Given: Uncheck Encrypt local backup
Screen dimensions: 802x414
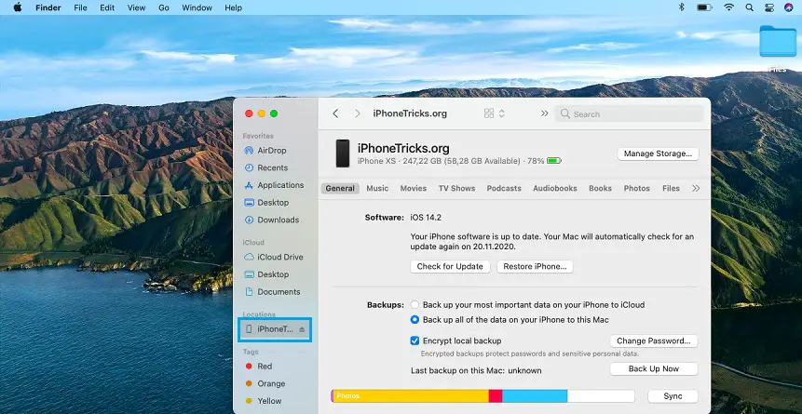Looking at the screenshot, I should 415,341.
